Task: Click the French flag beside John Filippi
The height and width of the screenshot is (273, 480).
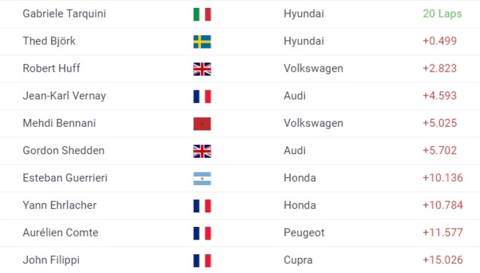Action: pyautogui.click(x=202, y=261)
